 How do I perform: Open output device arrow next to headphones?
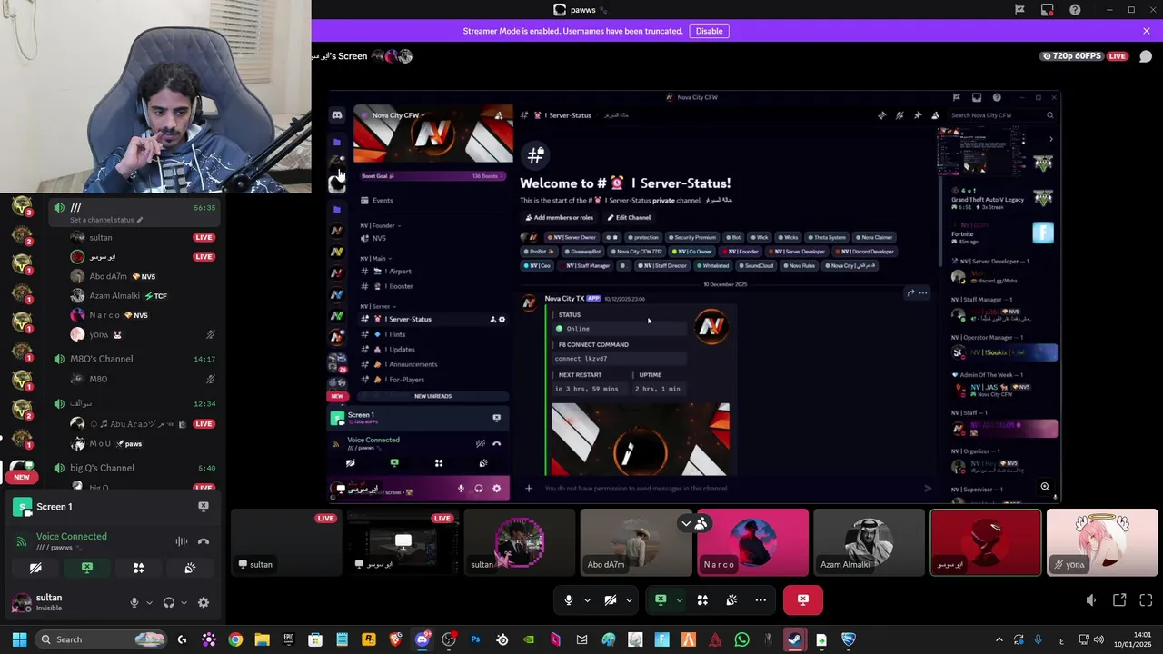tap(184, 602)
